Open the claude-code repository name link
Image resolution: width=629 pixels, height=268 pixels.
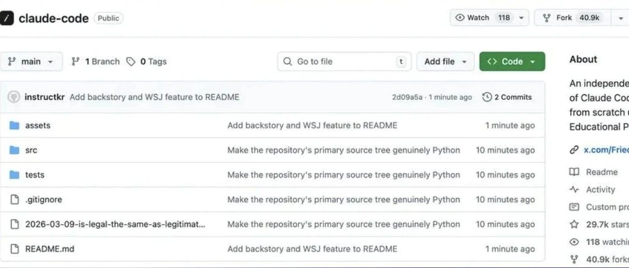tap(53, 18)
